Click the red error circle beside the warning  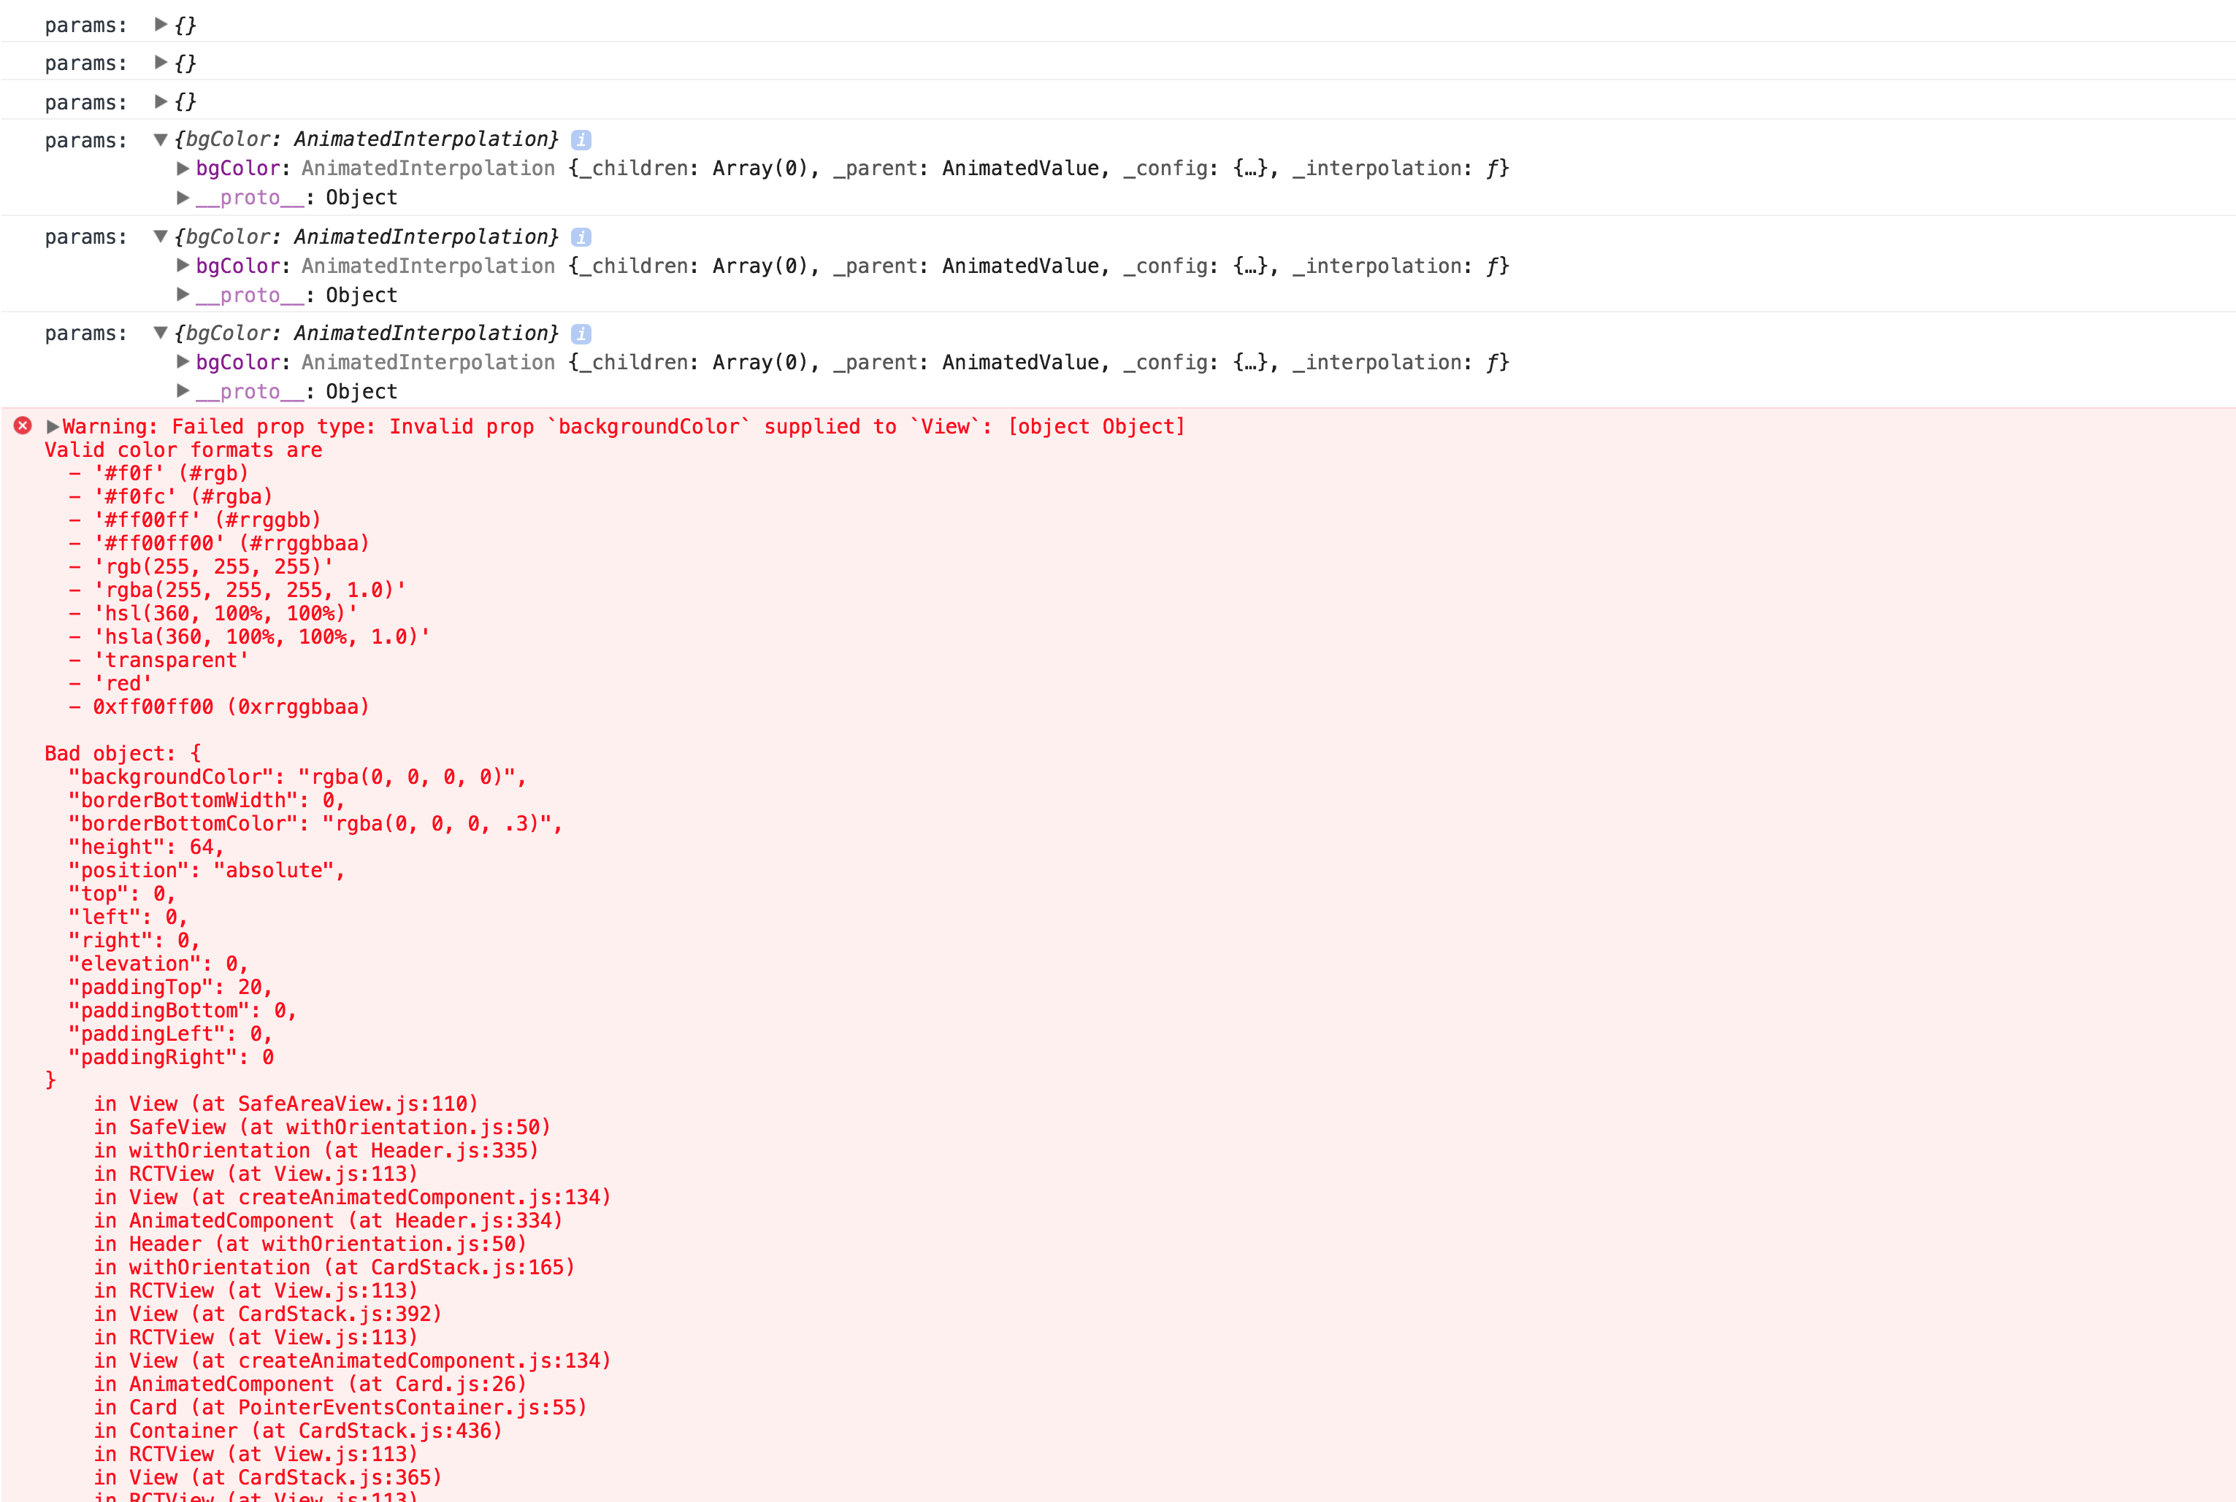[x=21, y=426]
